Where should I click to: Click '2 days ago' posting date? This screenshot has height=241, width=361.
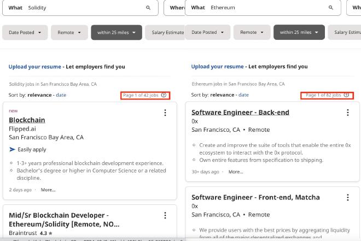pyautogui.click(x=20, y=190)
